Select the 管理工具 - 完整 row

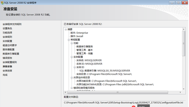[85, 53]
